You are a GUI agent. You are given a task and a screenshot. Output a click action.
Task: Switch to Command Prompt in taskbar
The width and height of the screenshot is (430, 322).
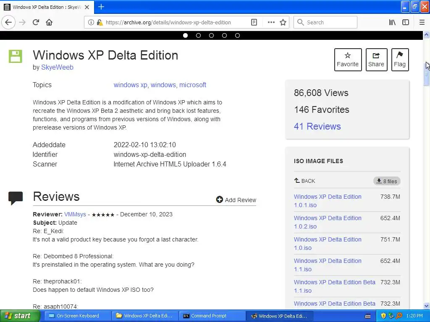(212, 316)
